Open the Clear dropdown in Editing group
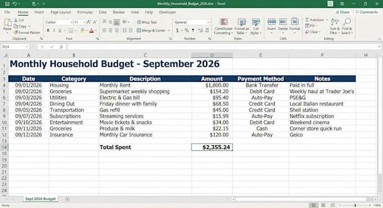383x208 pixels. pyautogui.click(x=313, y=32)
